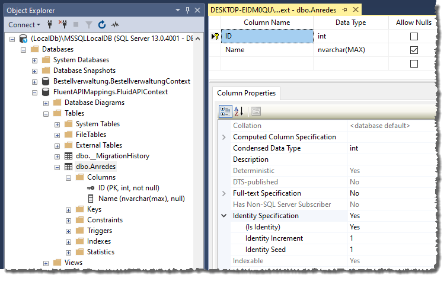Expand Computed Column Specification
This screenshot has width=447, height=281.
point(224,137)
